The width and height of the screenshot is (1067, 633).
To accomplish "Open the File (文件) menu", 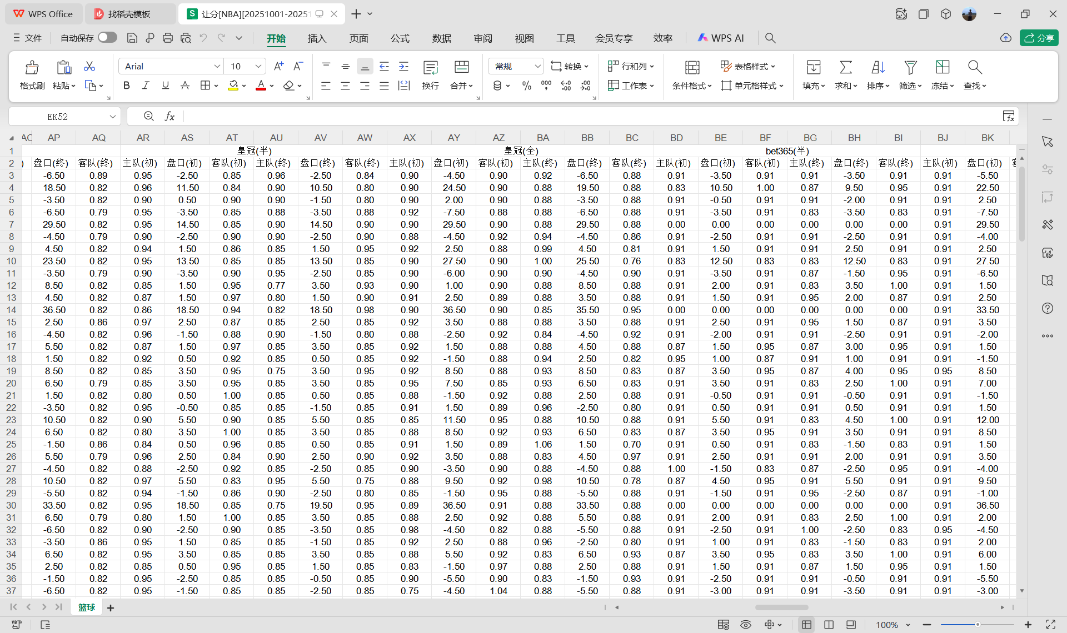I will click(28, 38).
